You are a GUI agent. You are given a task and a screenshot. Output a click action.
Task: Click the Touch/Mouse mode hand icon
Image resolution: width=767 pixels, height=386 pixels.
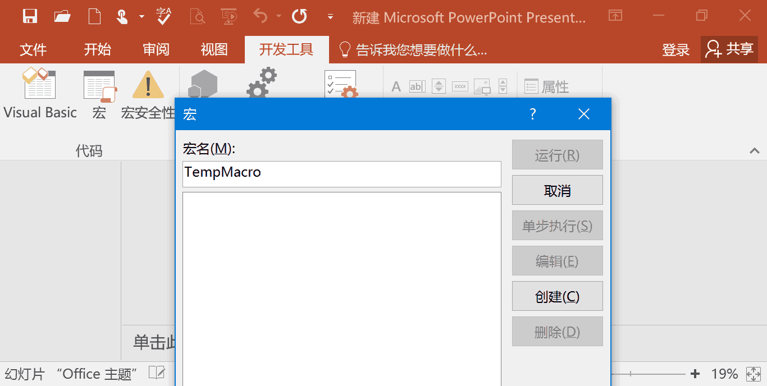(x=122, y=17)
